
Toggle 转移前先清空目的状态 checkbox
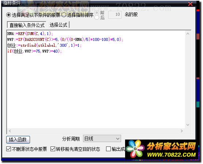tap(53, 149)
